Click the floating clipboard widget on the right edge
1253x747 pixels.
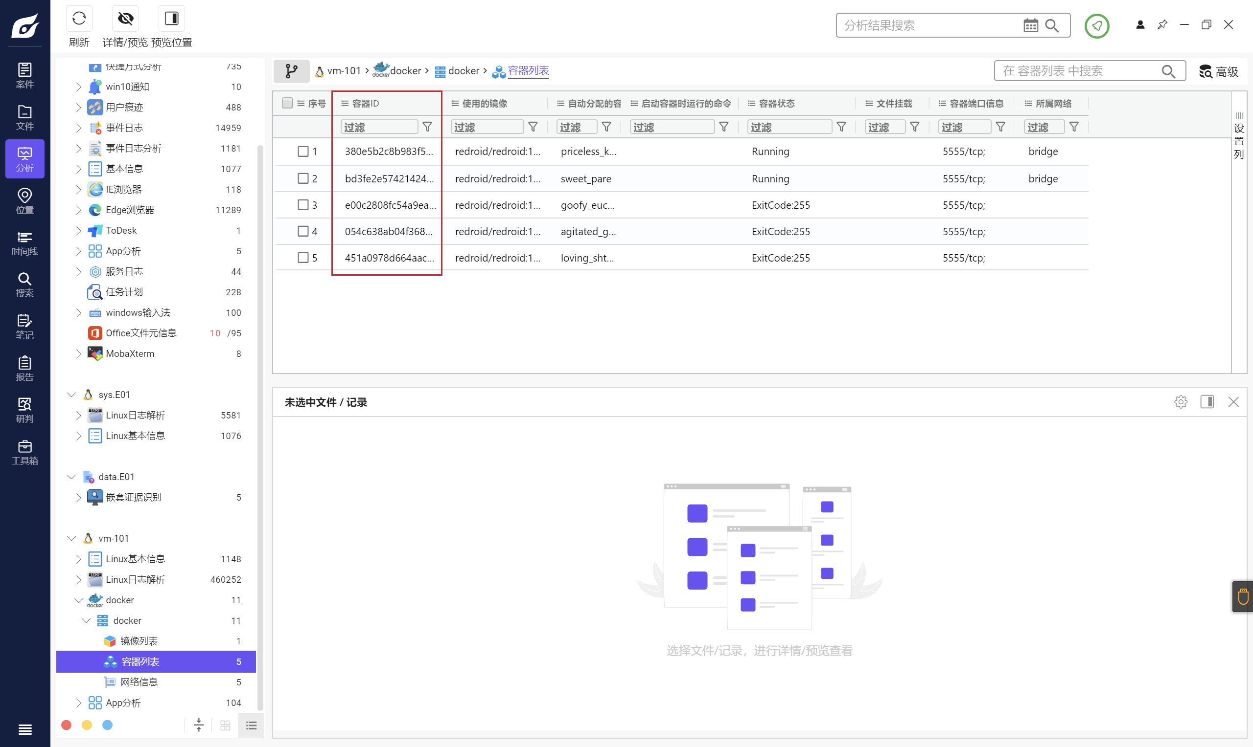[1242, 596]
